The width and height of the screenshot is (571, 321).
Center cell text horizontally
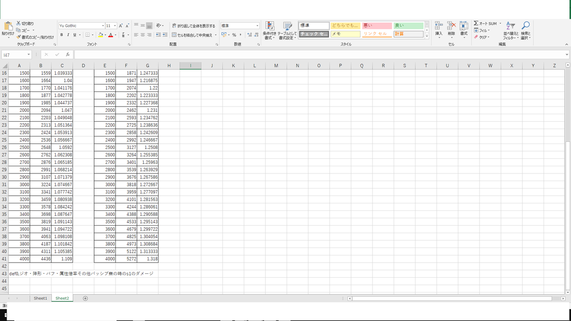pyautogui.click(x=143, y=35)
